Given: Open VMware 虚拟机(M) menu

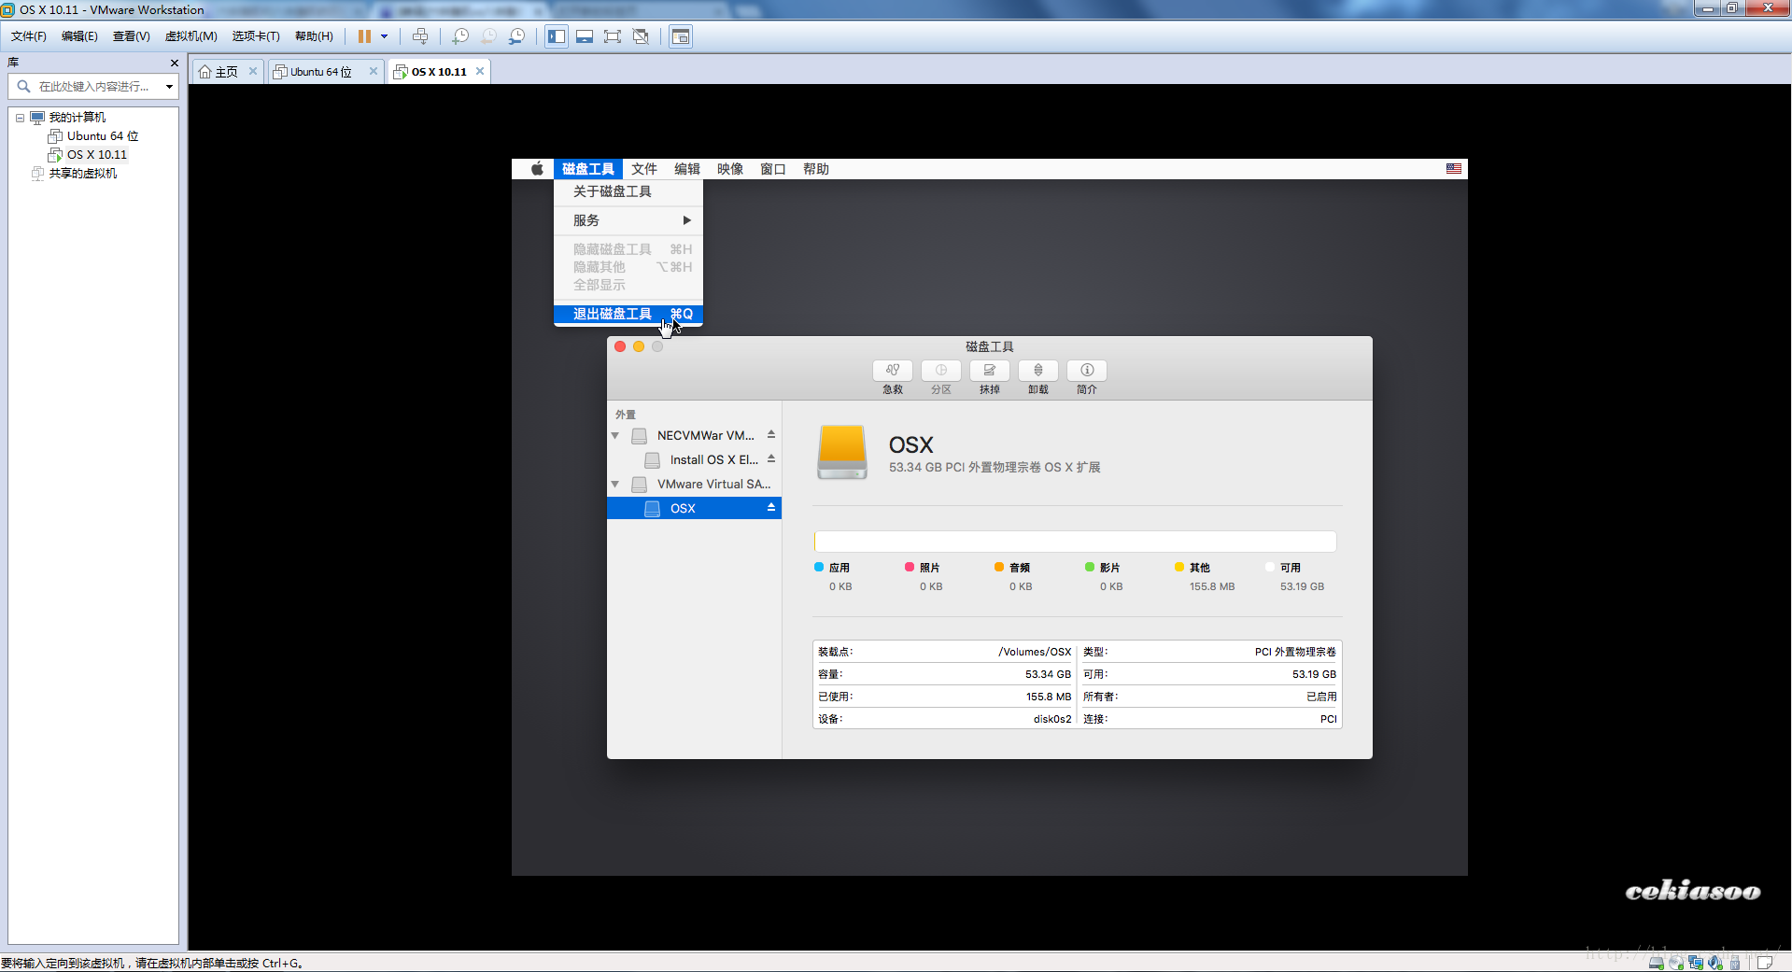Looking at the screenshot, I should point(191,36).
